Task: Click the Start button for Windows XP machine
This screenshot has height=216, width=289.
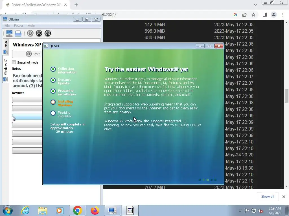Action: coord(27,54)
